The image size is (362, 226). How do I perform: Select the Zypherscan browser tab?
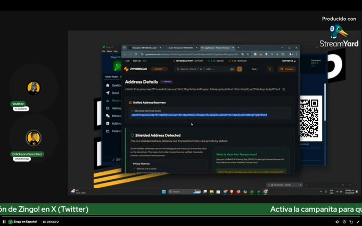[217, 48]
